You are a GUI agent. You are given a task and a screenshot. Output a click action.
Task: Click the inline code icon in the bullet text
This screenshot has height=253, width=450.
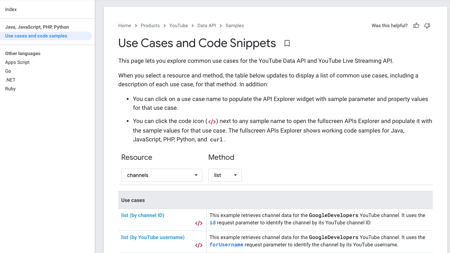point(212,121)
